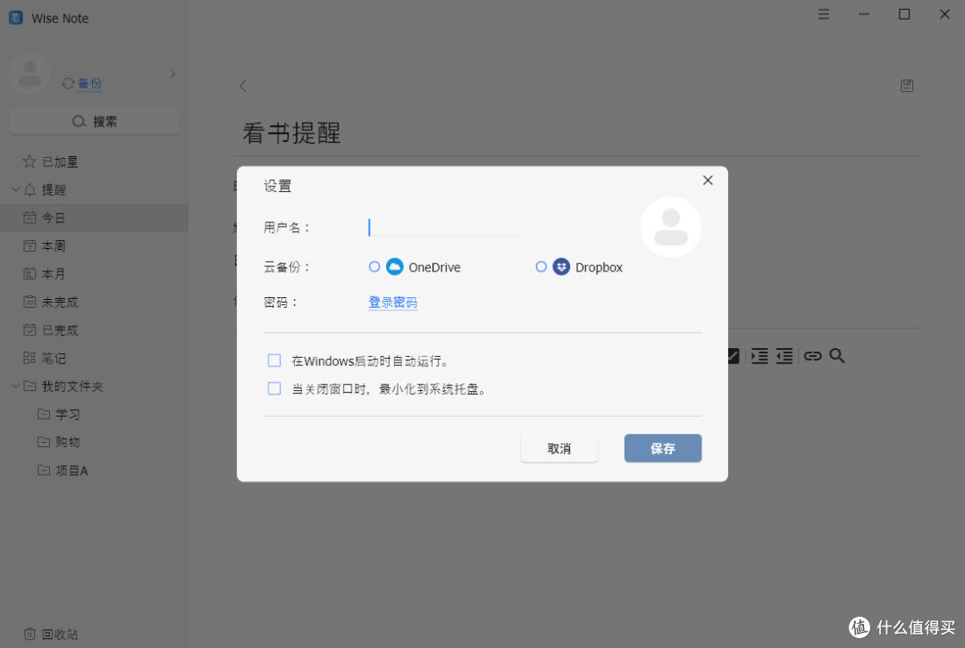Select the OneDrive cloud backup radio

click(x=374, y=267)
